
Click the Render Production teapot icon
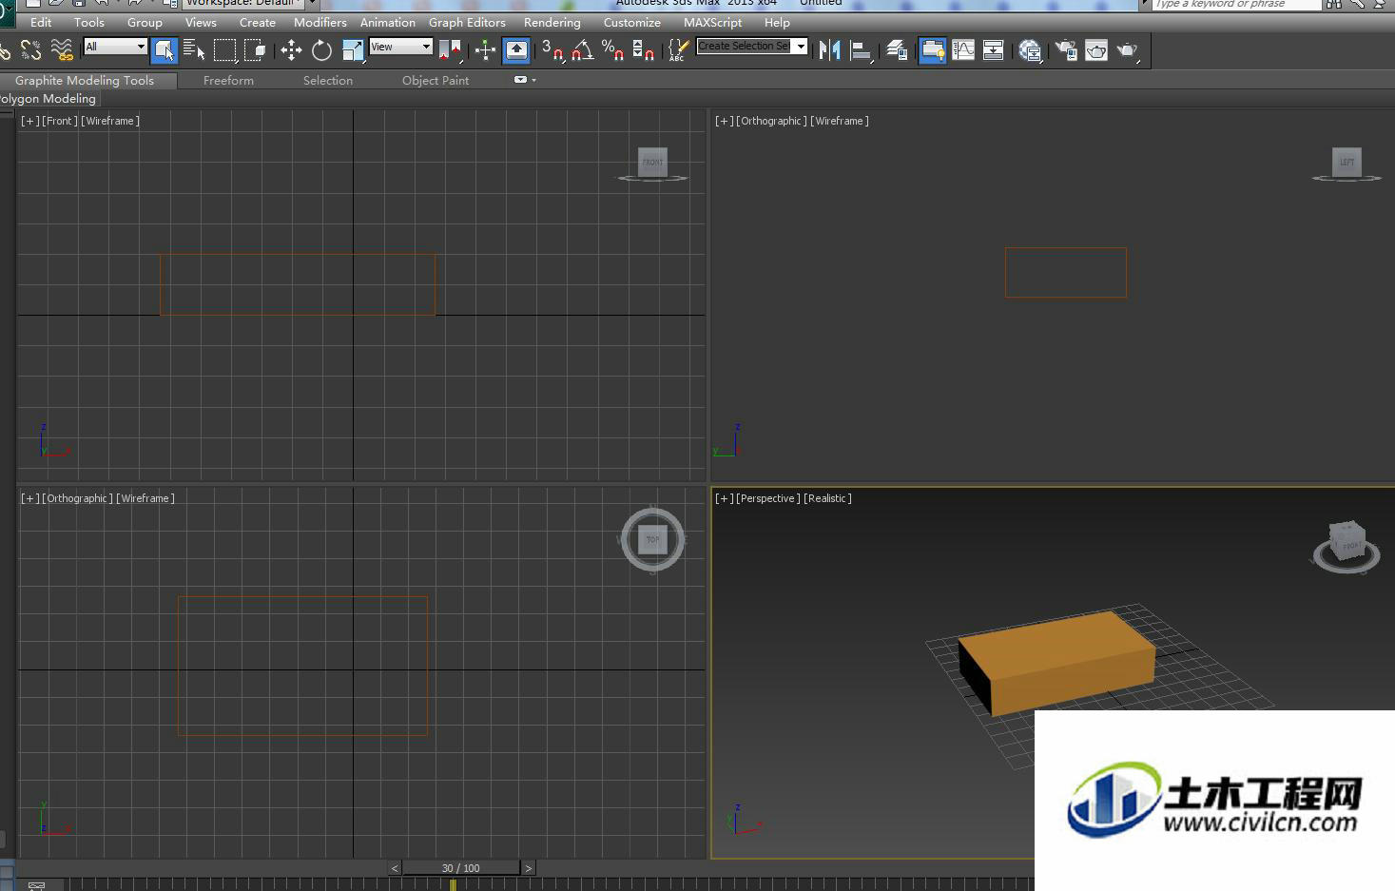point(1128,49)
